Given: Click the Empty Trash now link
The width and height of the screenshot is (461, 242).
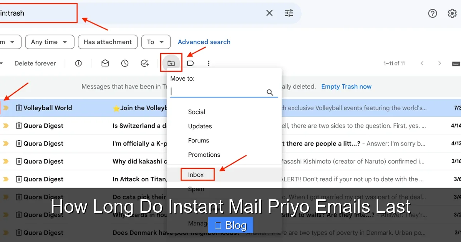Looking at the screenshot, I should click(346, 86).
